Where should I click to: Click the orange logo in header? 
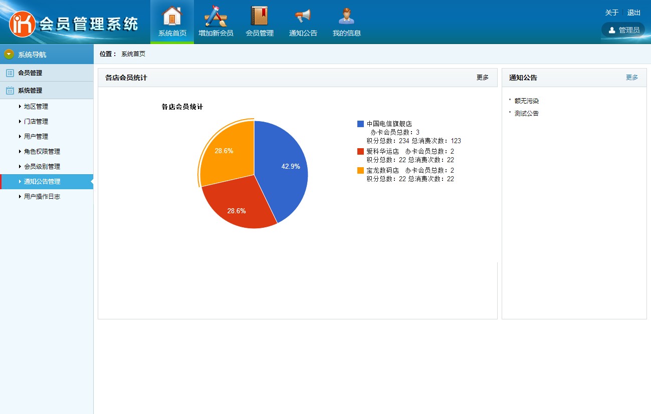click(22, 24)
